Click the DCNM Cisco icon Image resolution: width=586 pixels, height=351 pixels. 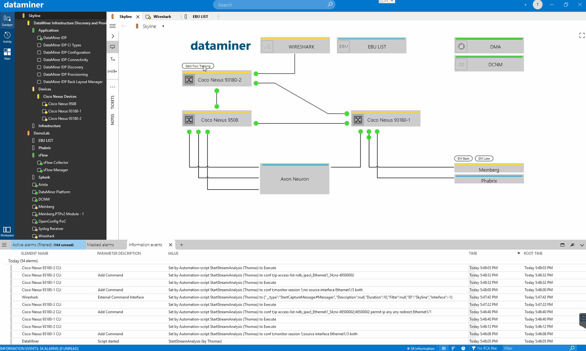tap(461, 64)
